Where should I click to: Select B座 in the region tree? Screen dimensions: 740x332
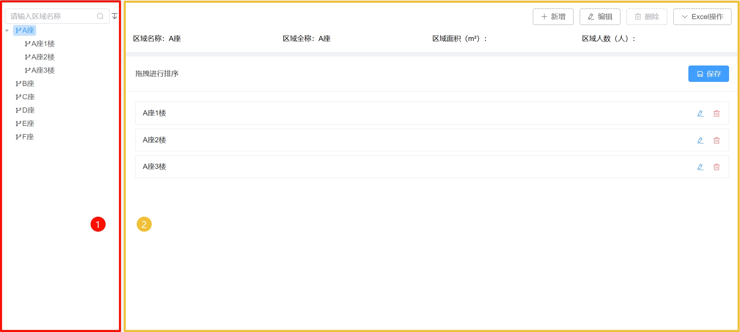click(25, 84)
